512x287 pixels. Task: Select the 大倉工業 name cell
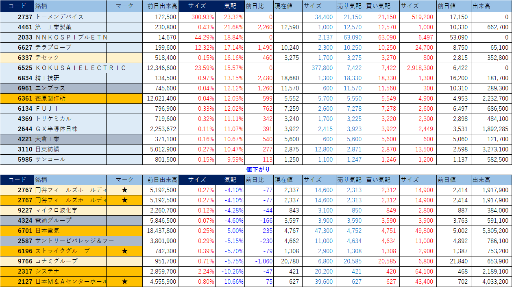point(70,139)
